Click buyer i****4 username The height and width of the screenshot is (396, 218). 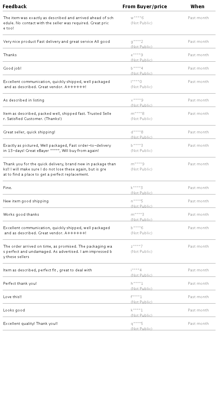(x=136, y=270)
